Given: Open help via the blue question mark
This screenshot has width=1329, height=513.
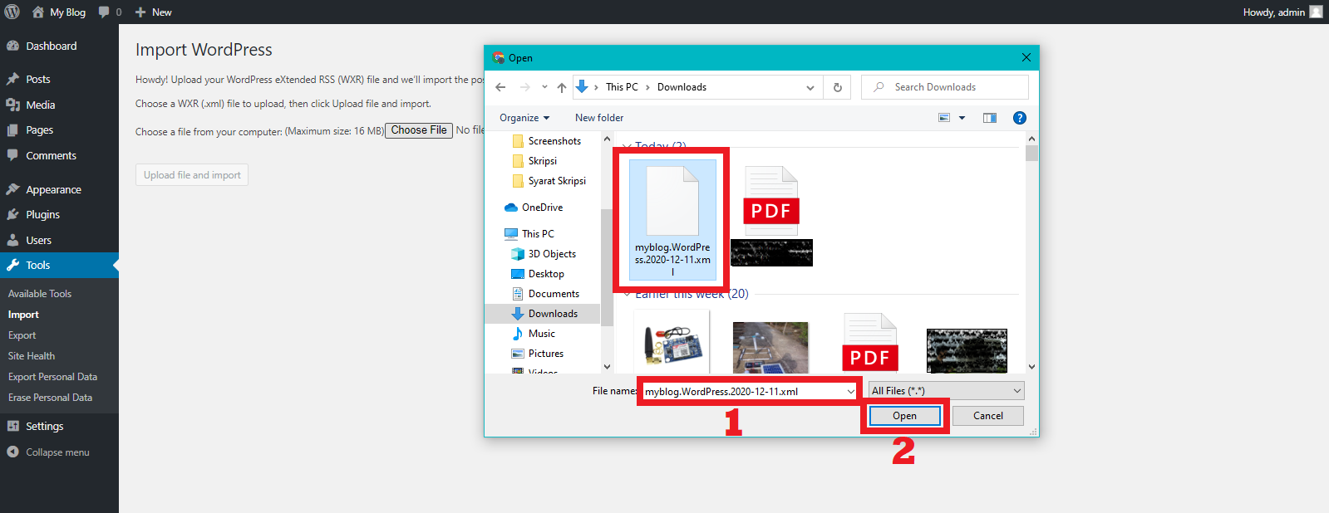Looking at the screenshot, I should tap(1020, 118).
